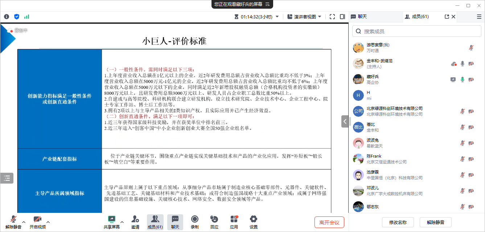Click the rename button

[398, 222]
